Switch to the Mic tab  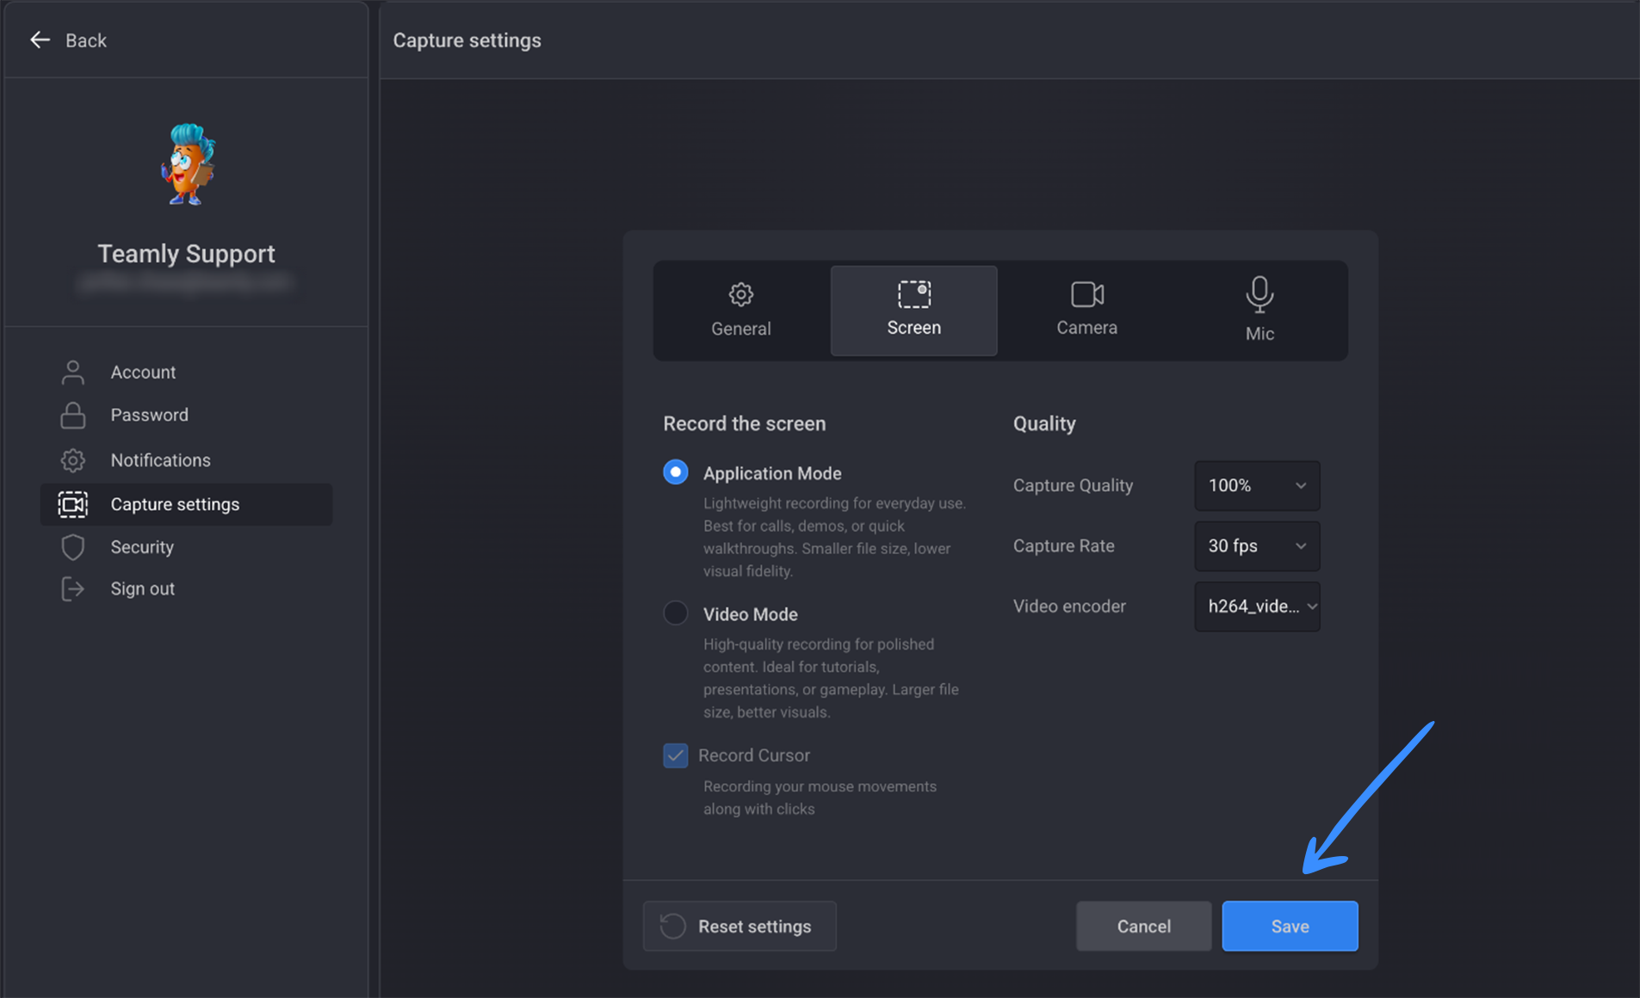(1259, 311)
